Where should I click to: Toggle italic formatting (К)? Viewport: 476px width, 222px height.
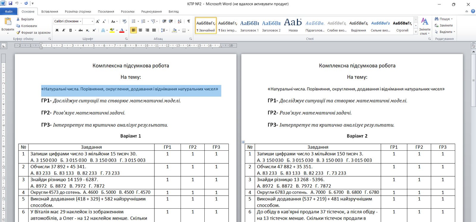point(63,30)
